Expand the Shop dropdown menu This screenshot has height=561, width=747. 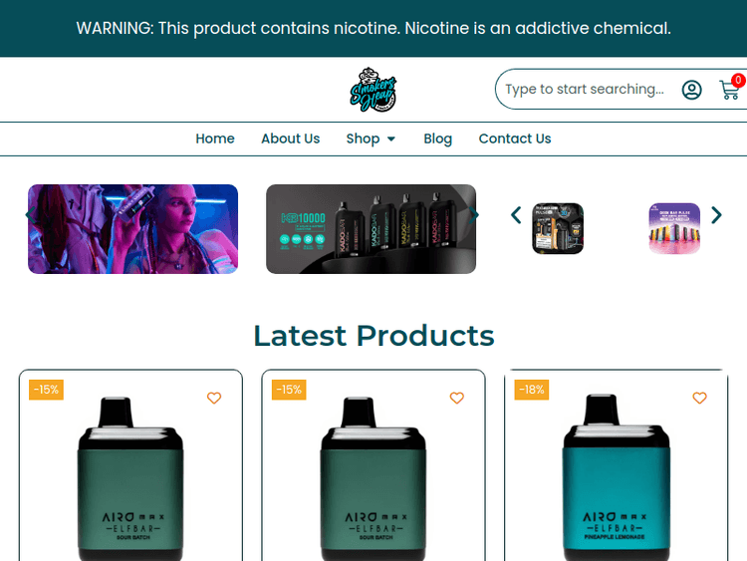pyautogui.click(x=371, y=139)
